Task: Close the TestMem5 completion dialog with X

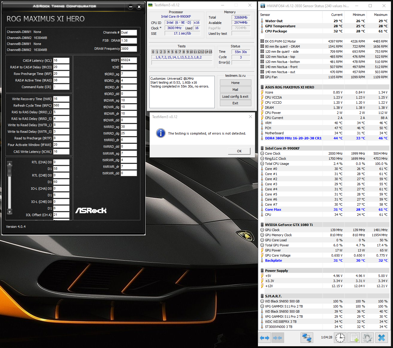Action: [x=250, y=117]
